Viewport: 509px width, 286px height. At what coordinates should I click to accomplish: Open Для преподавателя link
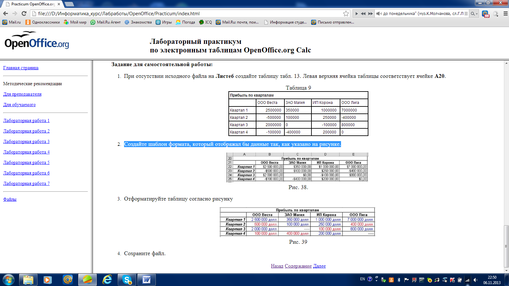point(22,94)
